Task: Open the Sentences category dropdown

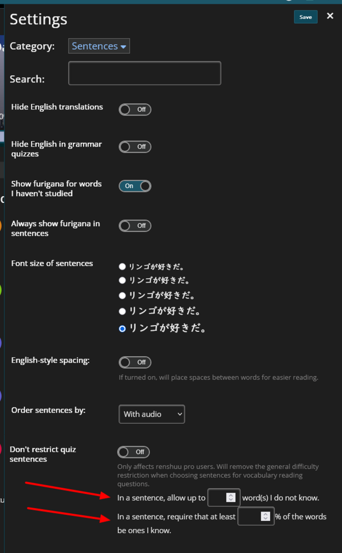Action: click(99, 46)
